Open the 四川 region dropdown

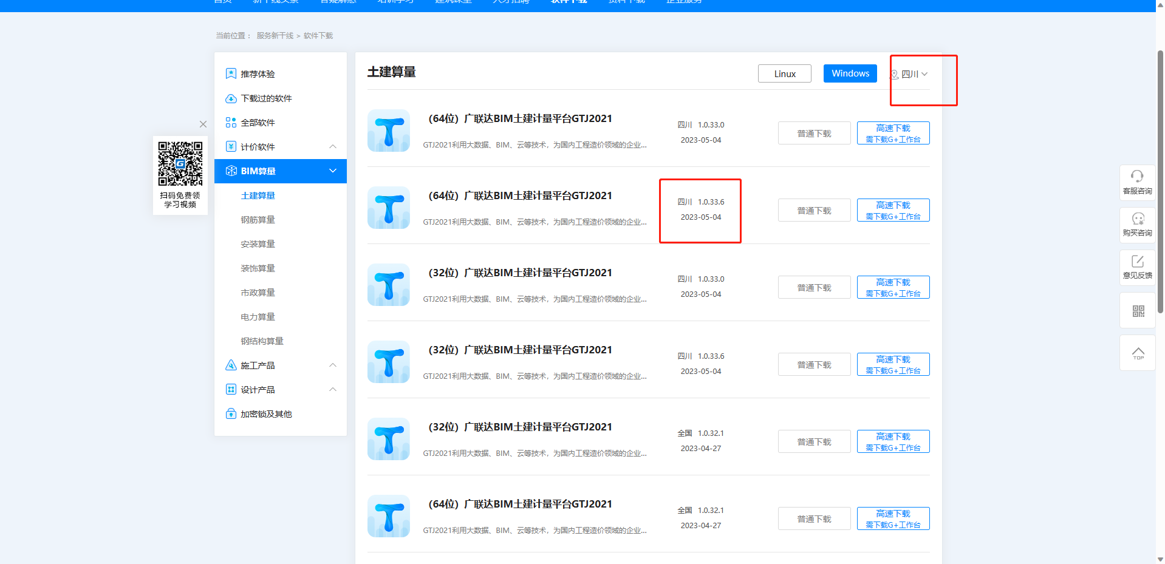tap(909, 74)
